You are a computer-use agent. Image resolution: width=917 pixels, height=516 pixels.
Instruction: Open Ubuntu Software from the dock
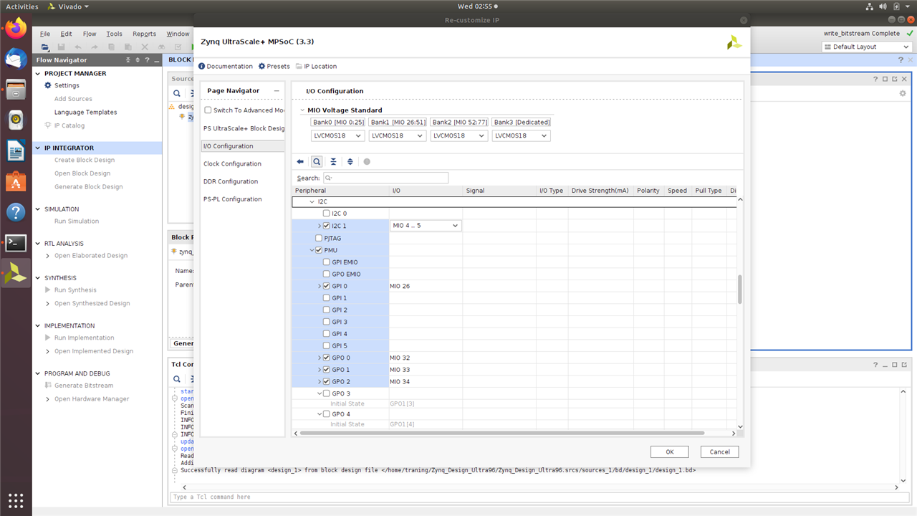(x=16, y=181)
